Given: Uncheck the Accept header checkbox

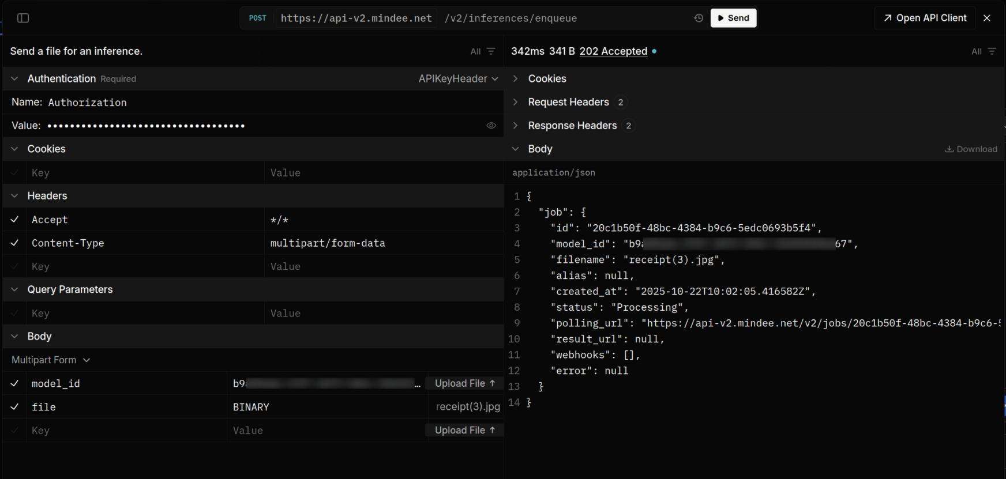Looking at the screenshot, I should (15, 220).
